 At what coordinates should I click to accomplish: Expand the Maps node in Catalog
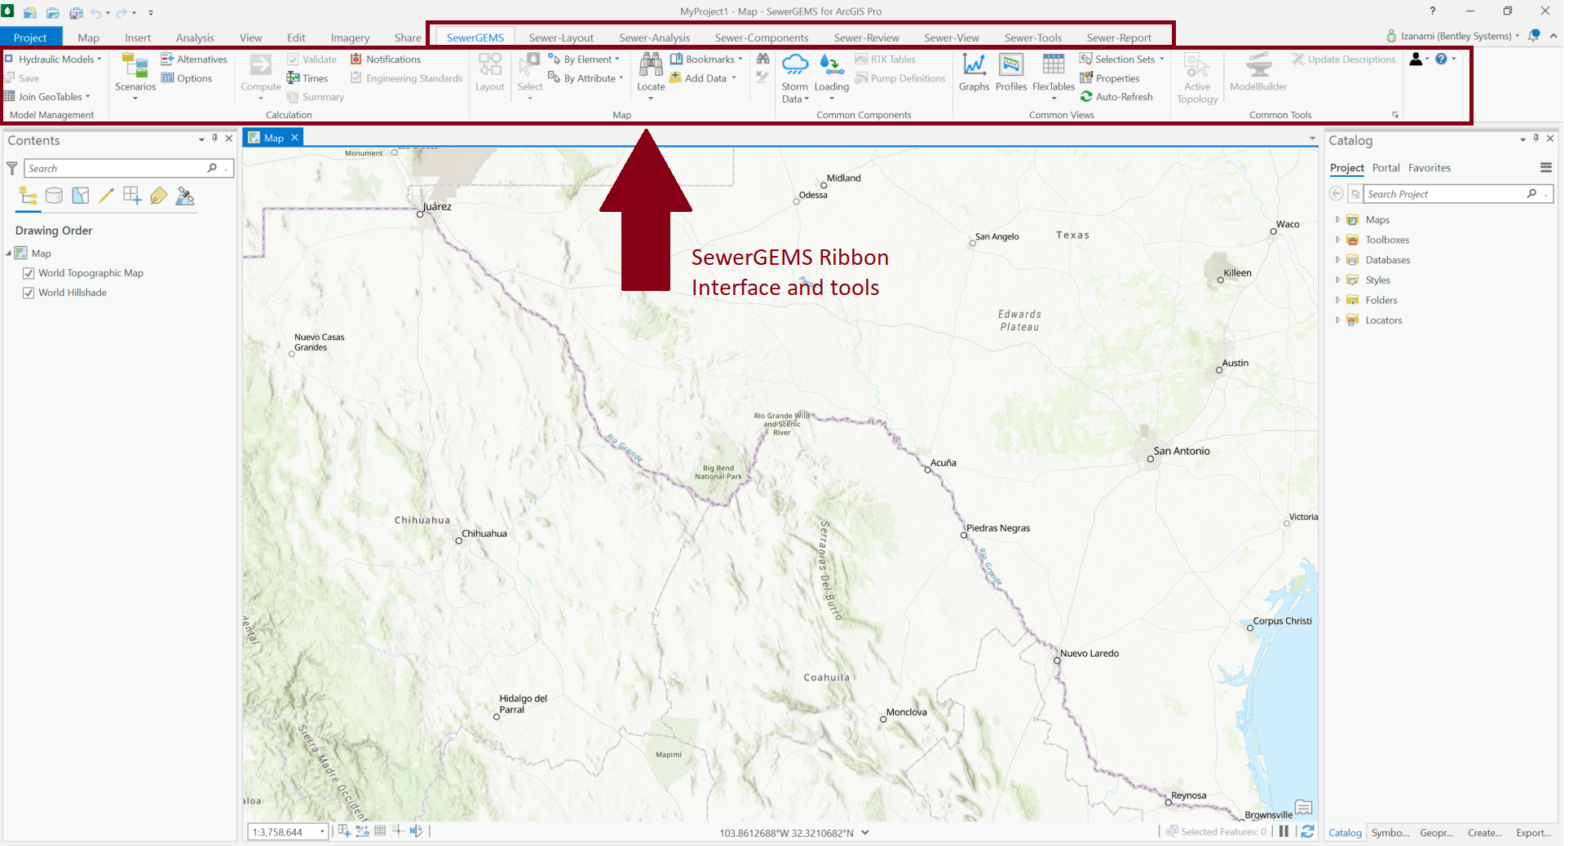tap(1337, 220)
